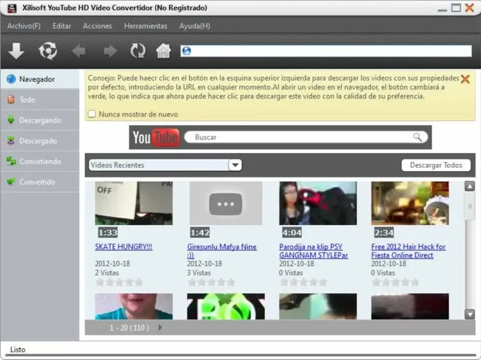The image size is (481, 360).
Task: Click the Xilisoft app icon in the title bar
Action: tap(11, 8)
